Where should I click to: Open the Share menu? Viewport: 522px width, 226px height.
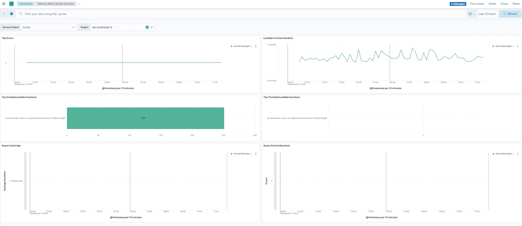pos(492,4)
